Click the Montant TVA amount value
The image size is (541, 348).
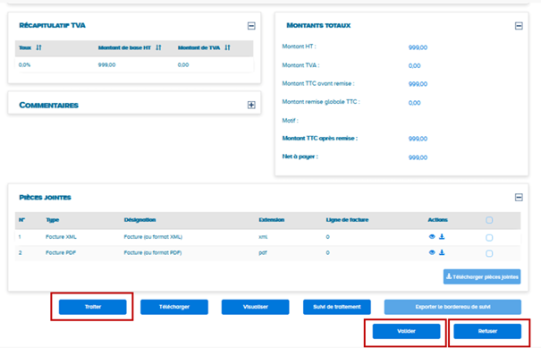(x=414, y=66)
